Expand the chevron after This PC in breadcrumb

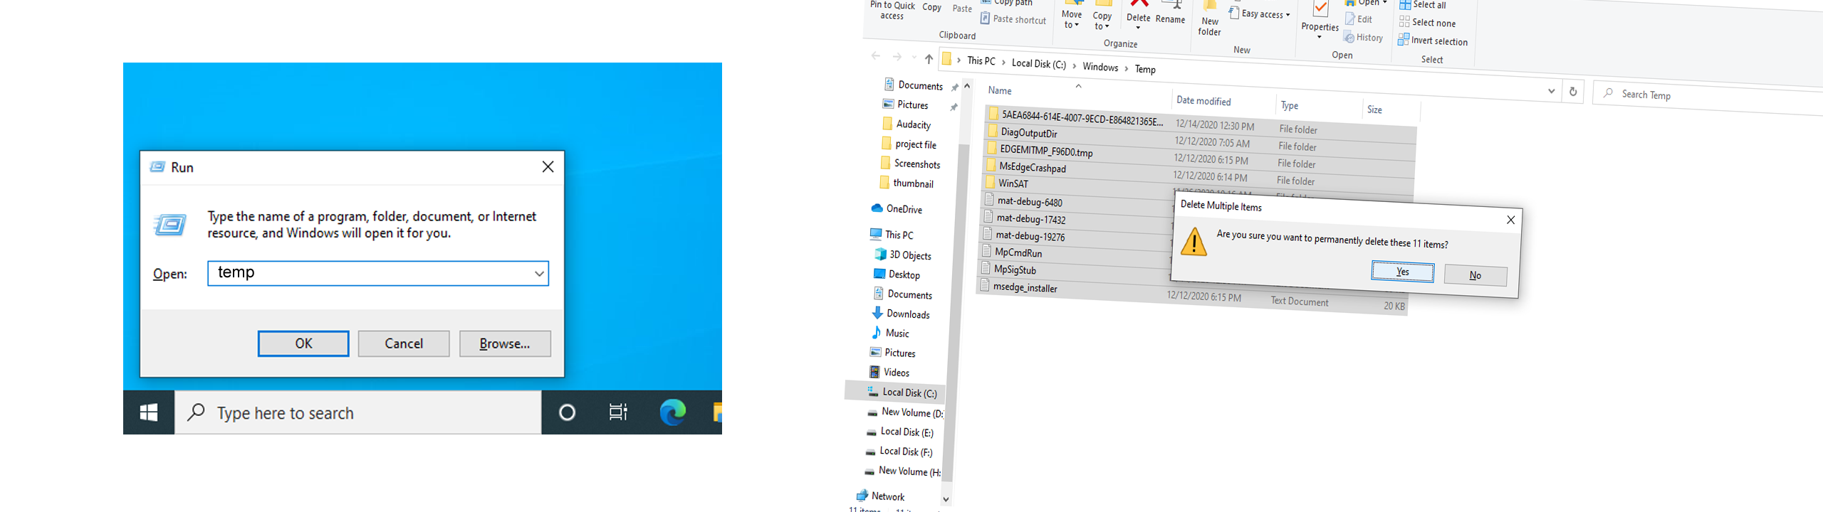pyautogui.click(x=1003, y=63)
